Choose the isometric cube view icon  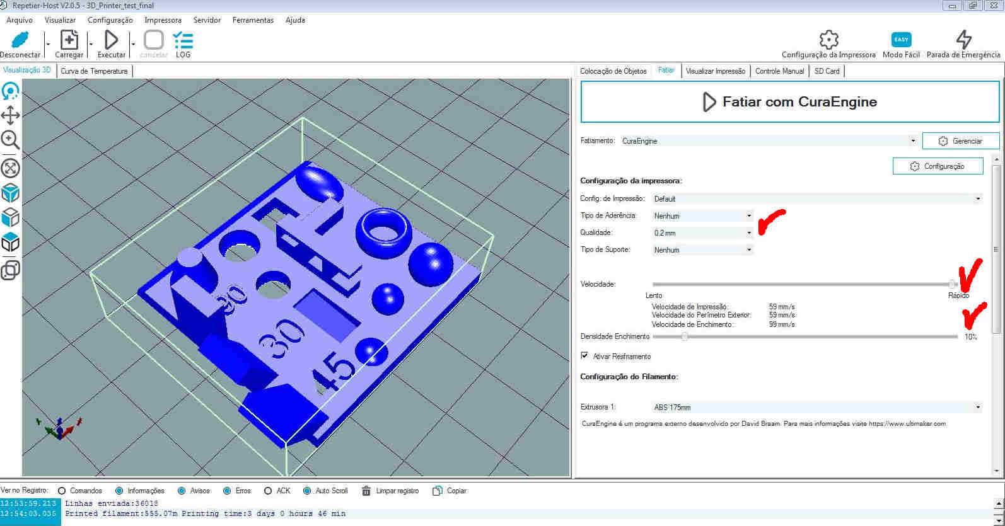pos(10,193)
